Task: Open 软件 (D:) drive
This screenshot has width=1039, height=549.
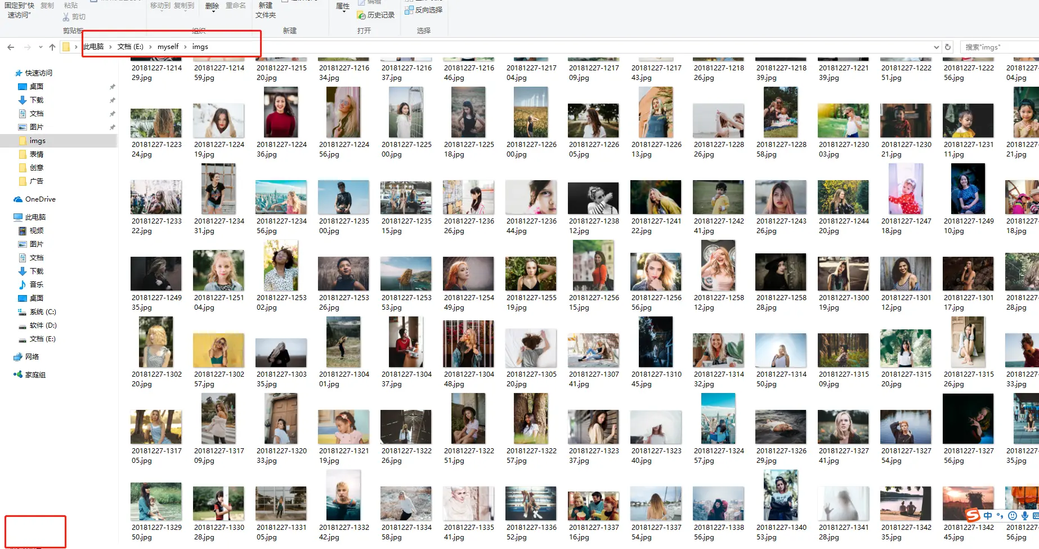Action: 37,325
